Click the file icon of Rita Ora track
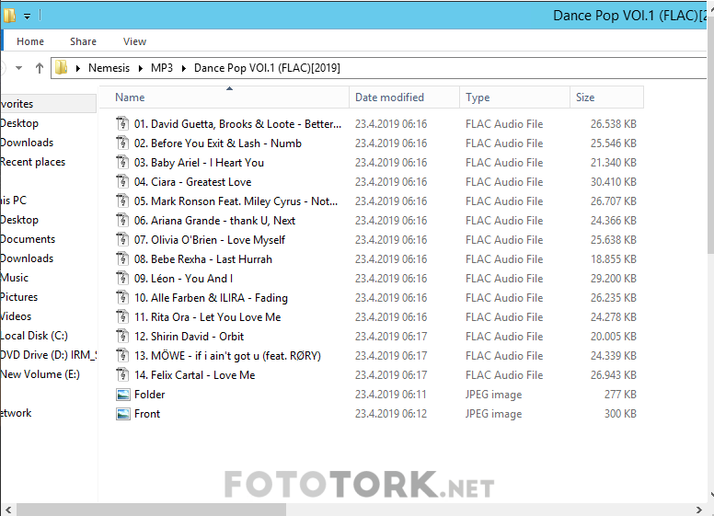Viewport: 714px width, 516px height. pos(122,316)
